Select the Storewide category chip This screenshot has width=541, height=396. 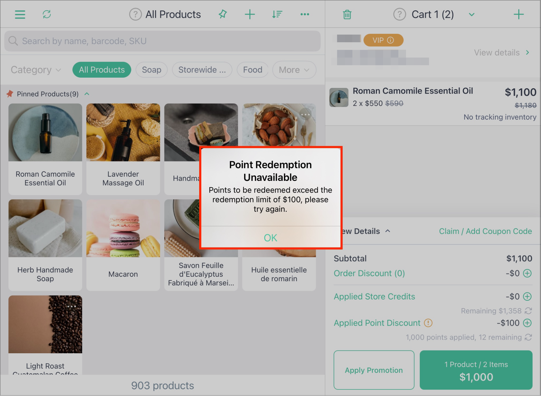[x=202, y=70]
